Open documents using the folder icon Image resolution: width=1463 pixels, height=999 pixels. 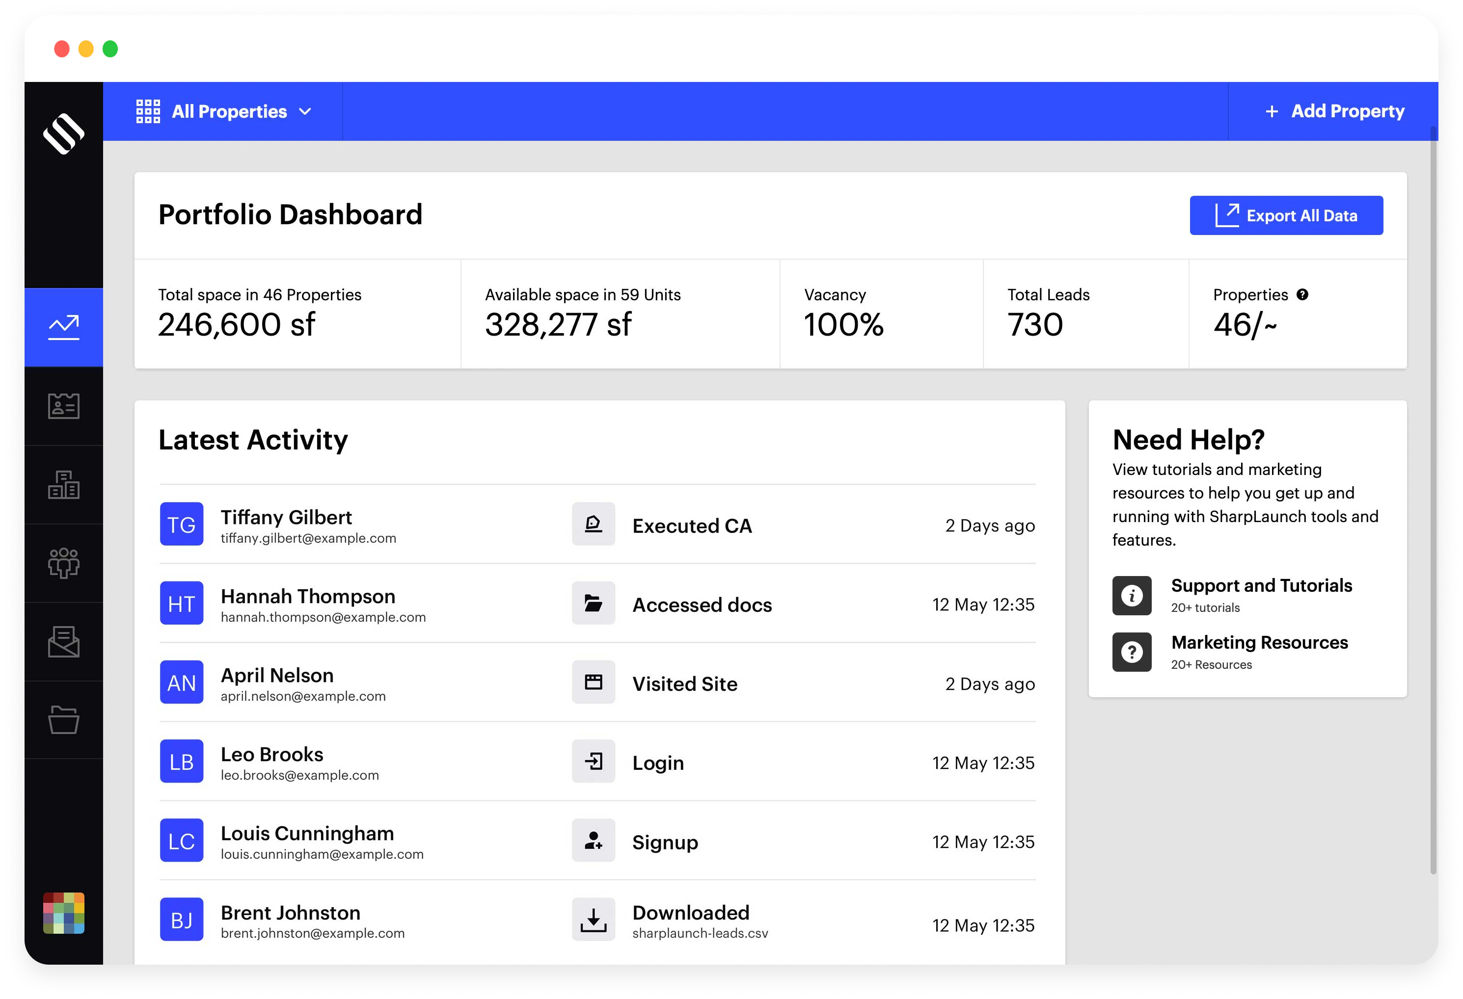(64, 721)
